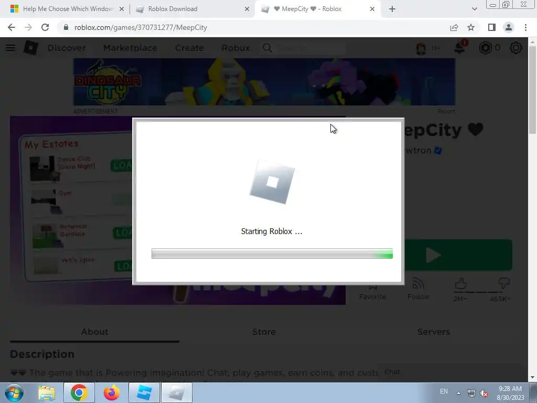This screenshot has width=537, height=403.
Task: Open the Roblox hamburger menu
Action: click(10, 48)
